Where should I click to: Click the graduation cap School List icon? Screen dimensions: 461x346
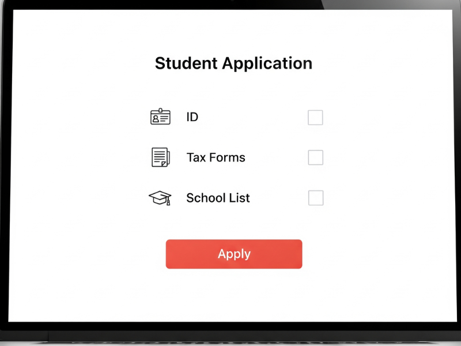tap(160, 197)
